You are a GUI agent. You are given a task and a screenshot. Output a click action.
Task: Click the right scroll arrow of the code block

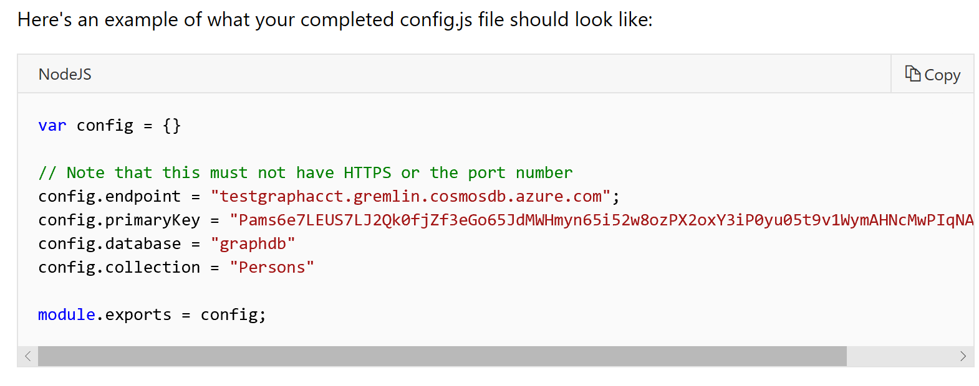964,356
